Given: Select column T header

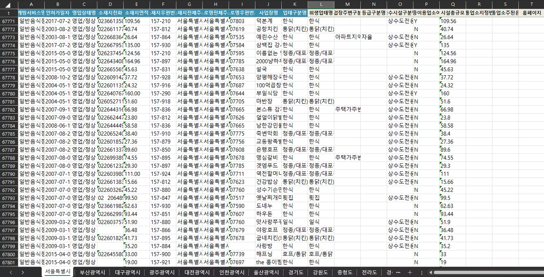Looking at the screenshot, I should [x=531, y=5].
